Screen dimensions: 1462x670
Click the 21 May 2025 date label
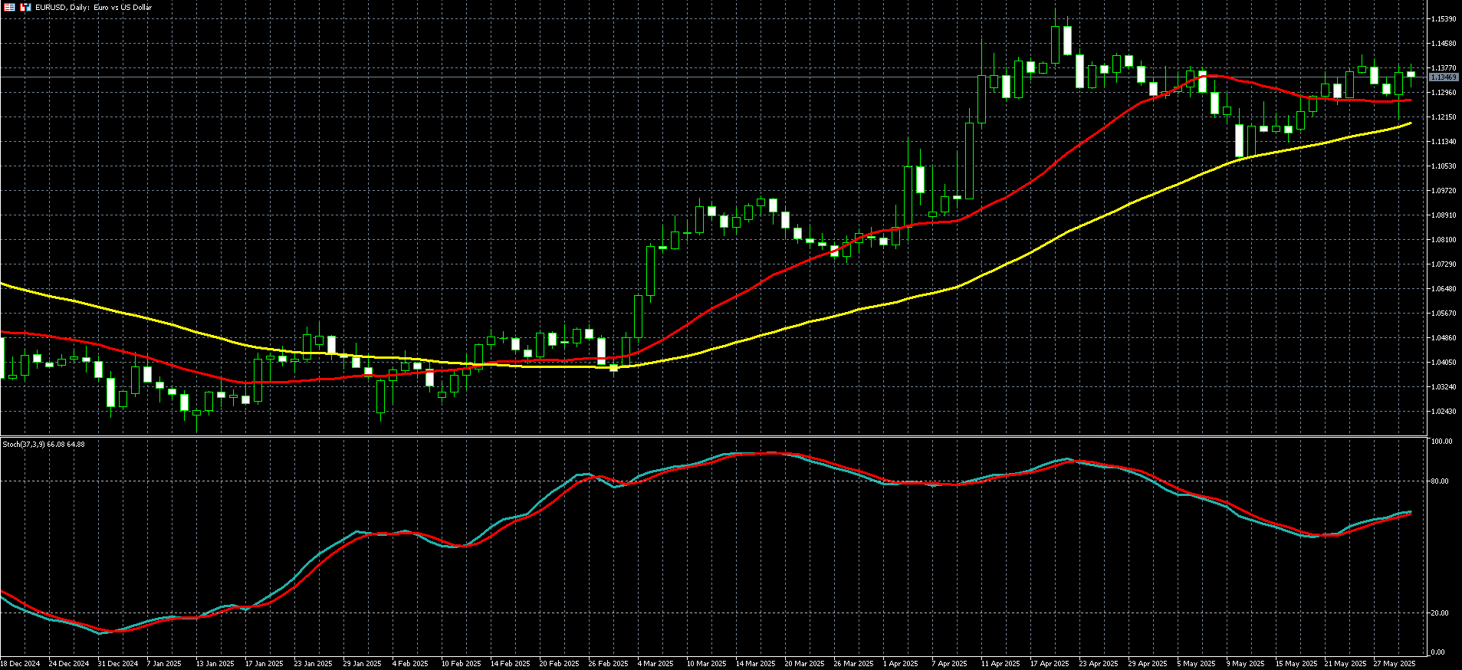tap(1345, 664)
